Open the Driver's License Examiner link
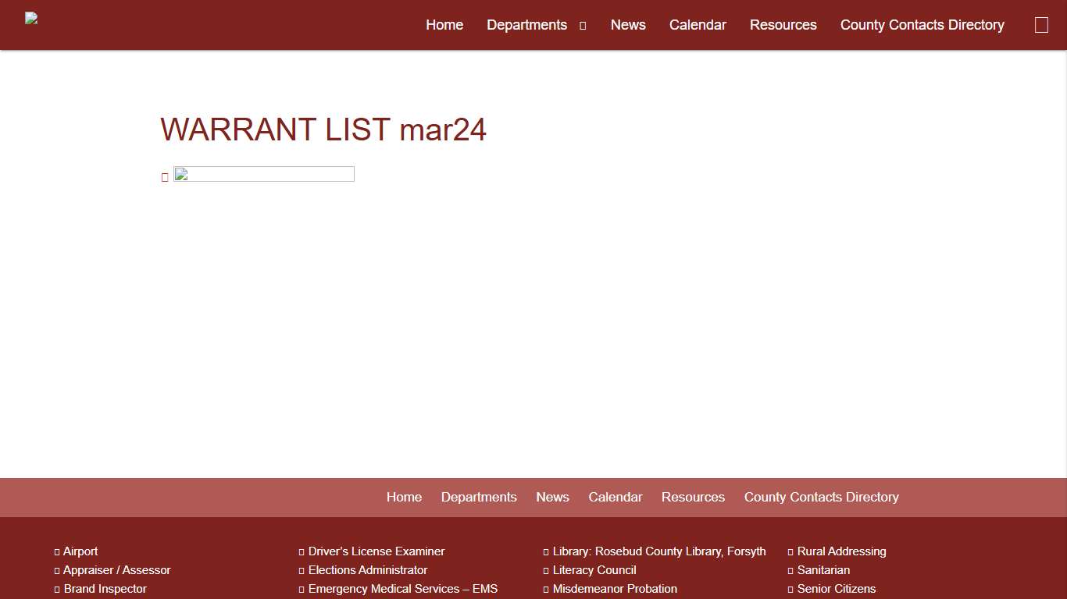Image resolution: width=1067 pixels, height=599 pixels. [376, 551]
